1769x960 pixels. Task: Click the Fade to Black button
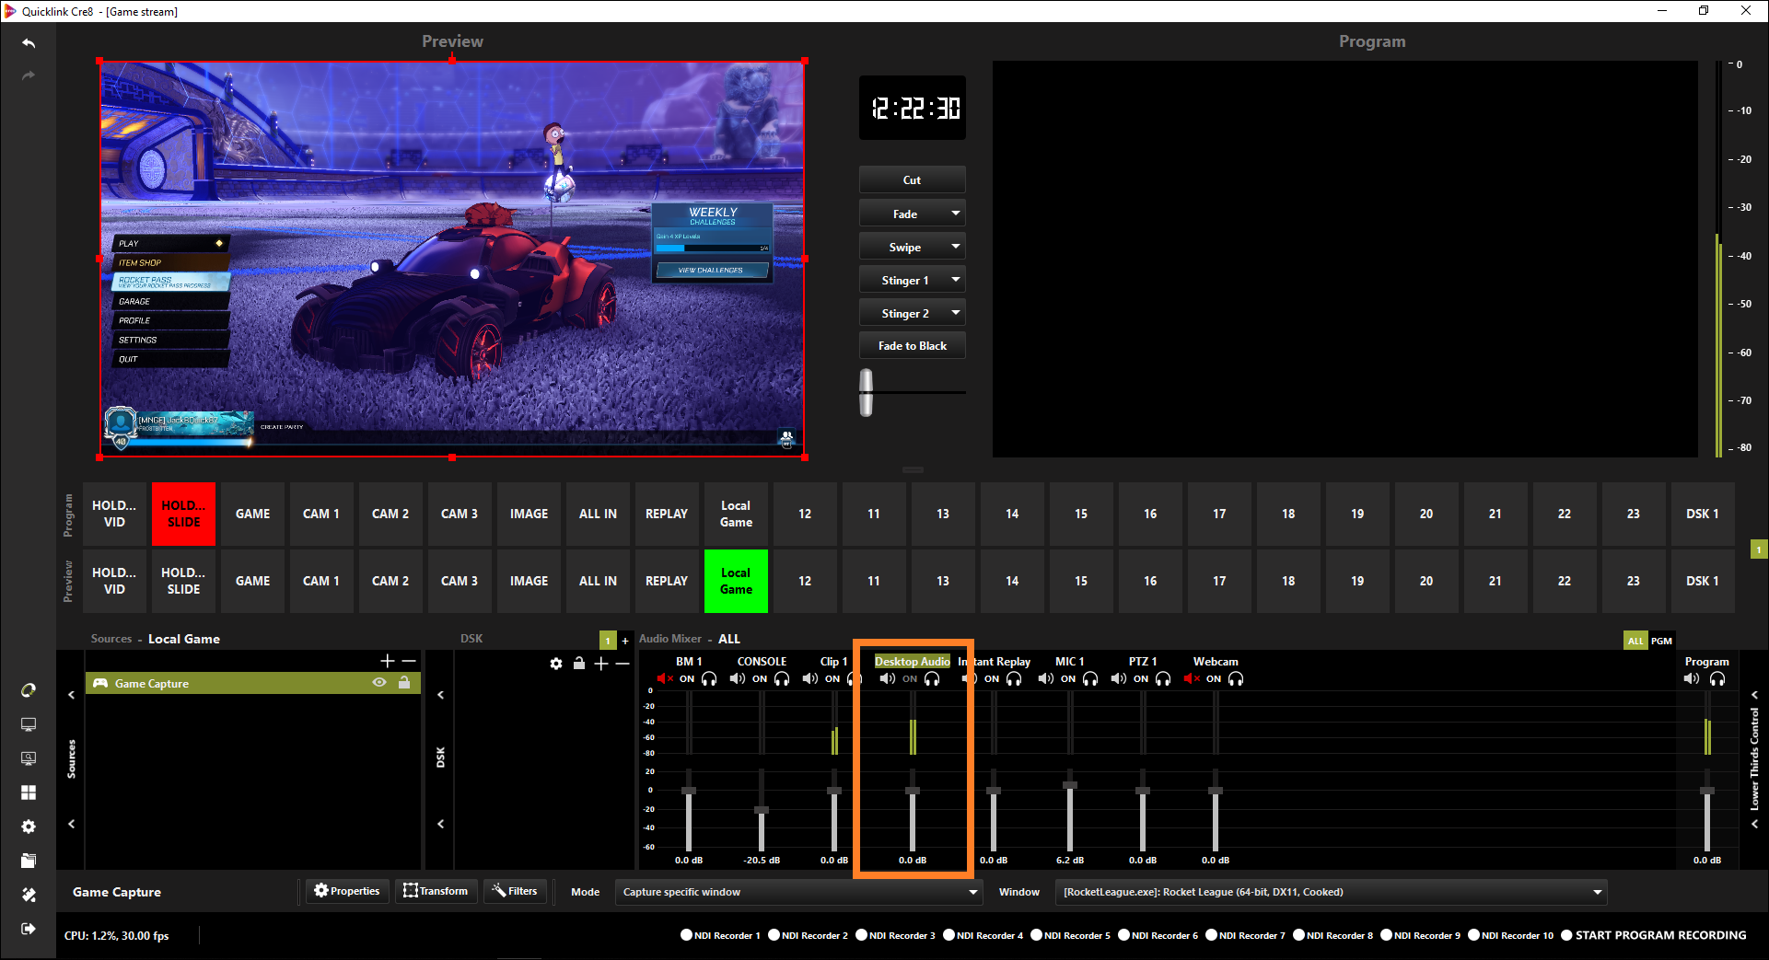click(912, 346)
